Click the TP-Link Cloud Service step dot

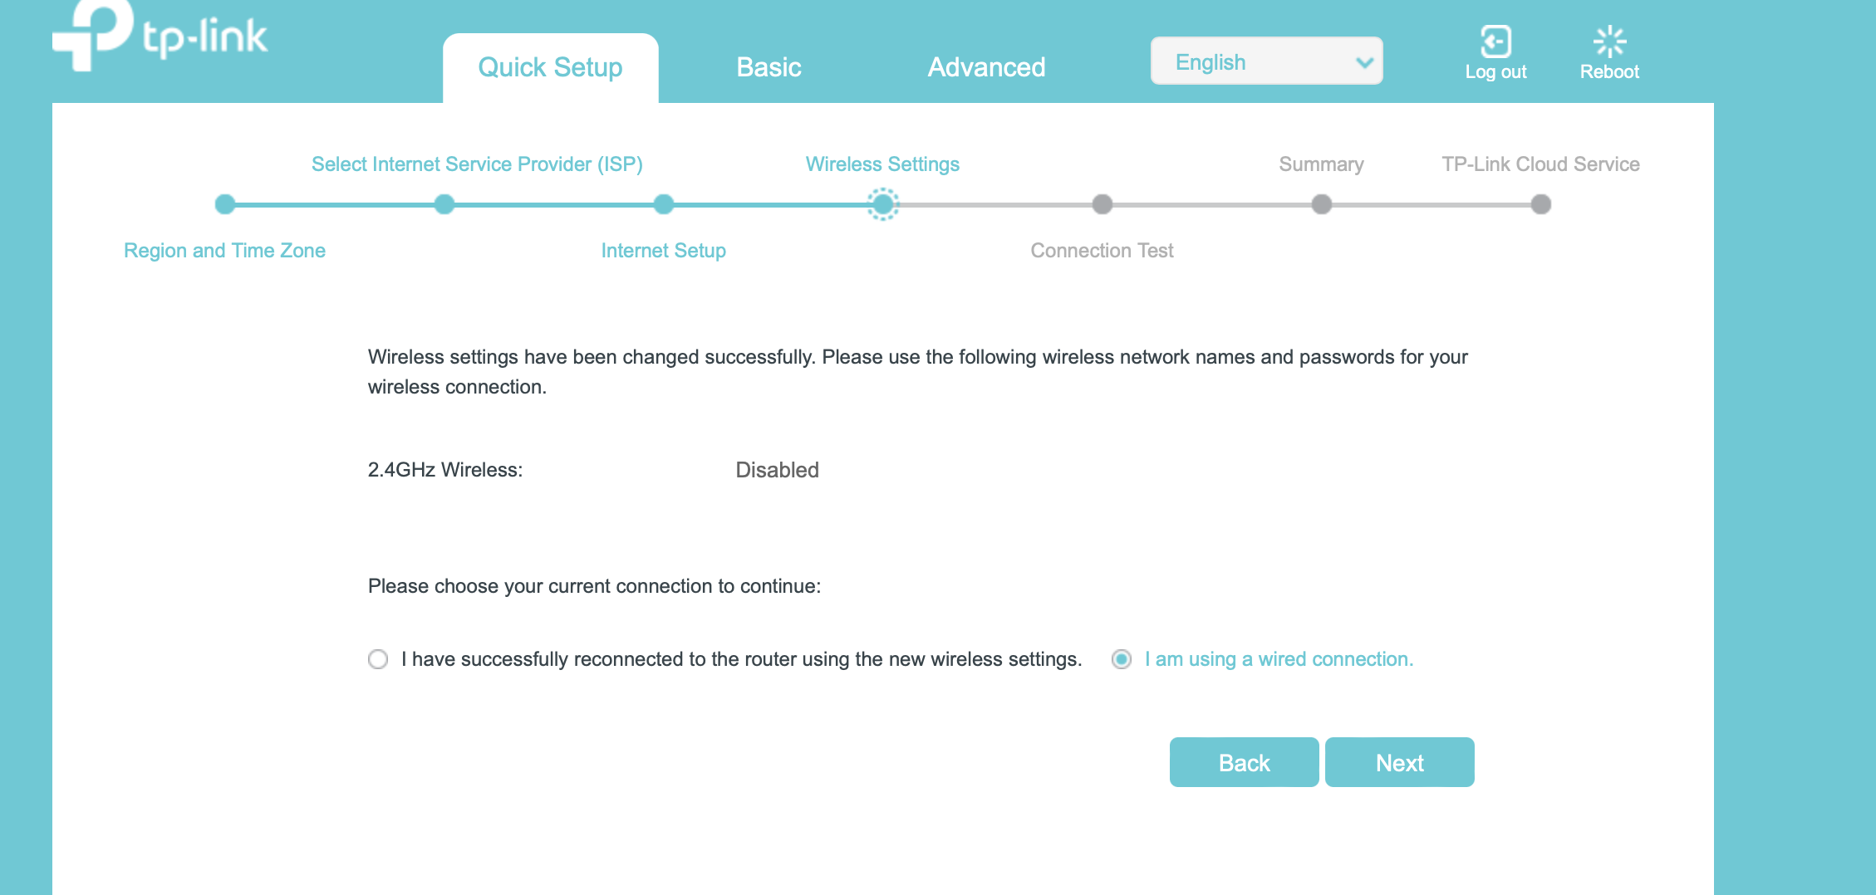1540,204
